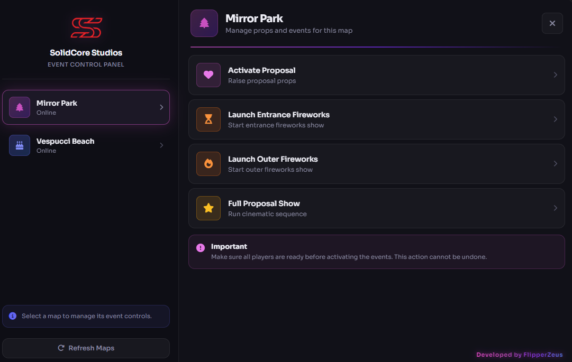Click the Mirror Park heading title
572x362 pixels.
255,18
